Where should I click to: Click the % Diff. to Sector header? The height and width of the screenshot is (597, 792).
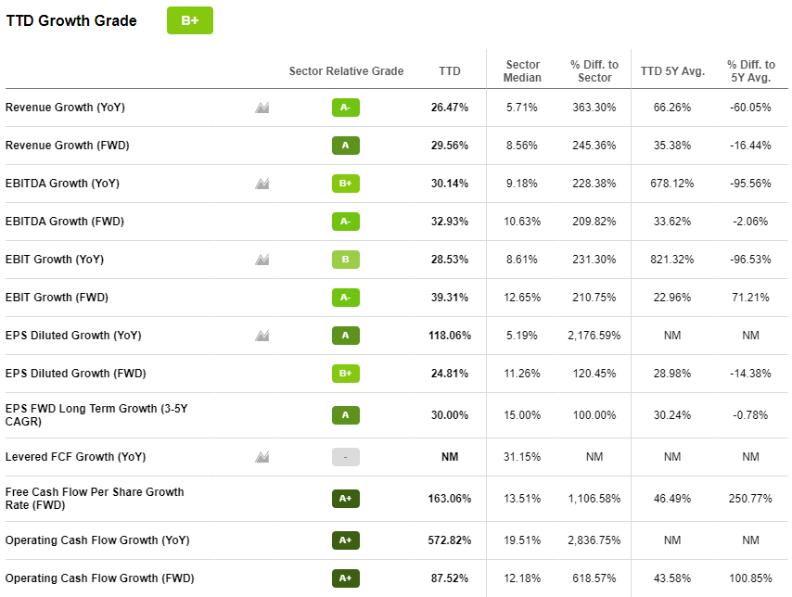(594, 71)
